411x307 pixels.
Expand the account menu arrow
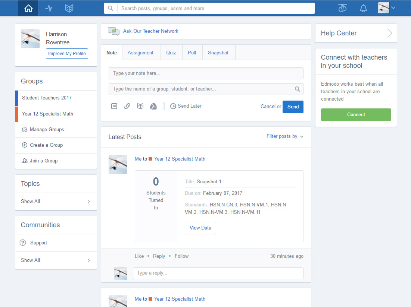pyautogui.click(x=393, y=8)
